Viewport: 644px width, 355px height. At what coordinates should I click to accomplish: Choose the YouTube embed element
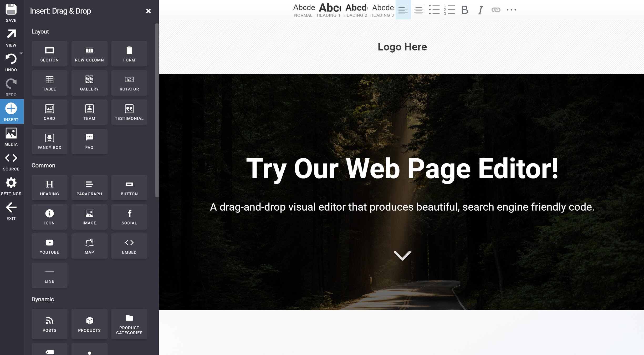(x=49, y=246)
